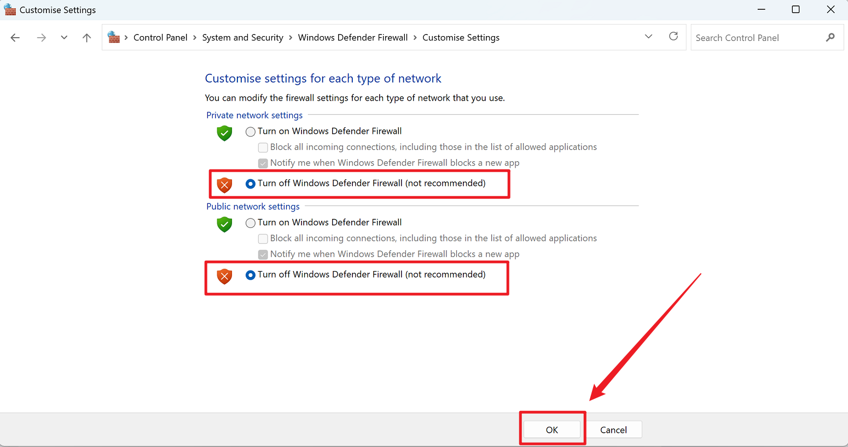Click the red shield under Private network
The image size is (848, 447).
[x=224, y=185]
